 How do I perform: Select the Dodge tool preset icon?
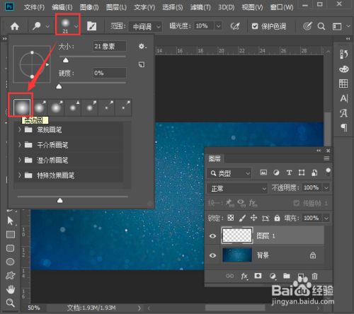[37, 26]
